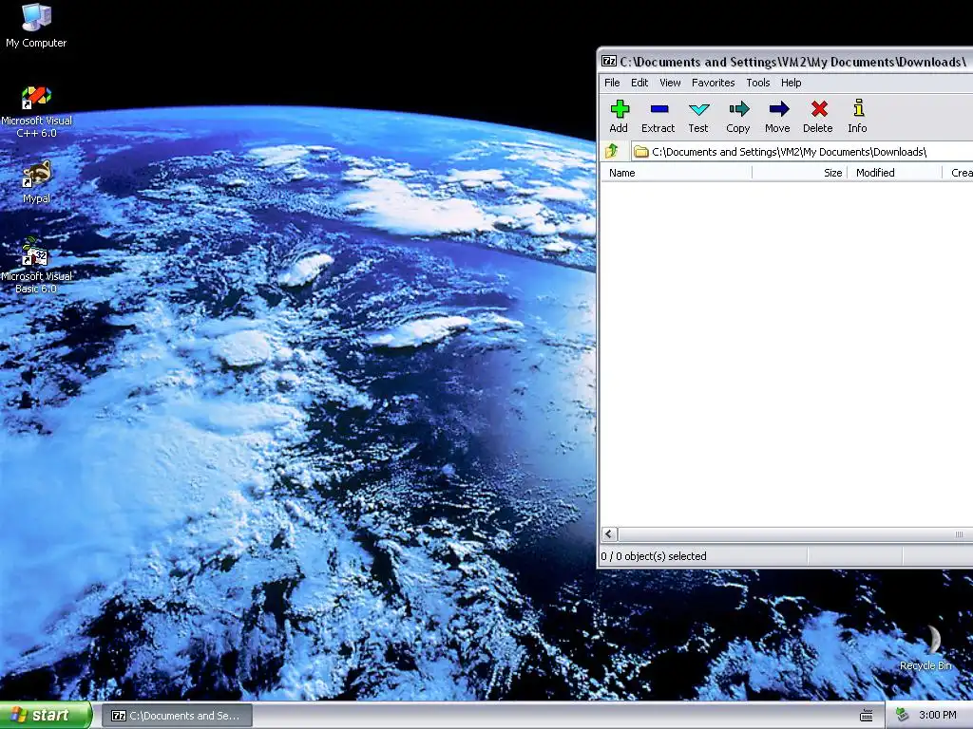Viewport: 973px width, 729px height.
Task: Select the Recycle Bin icon
Action: click(x=925, y=647)
